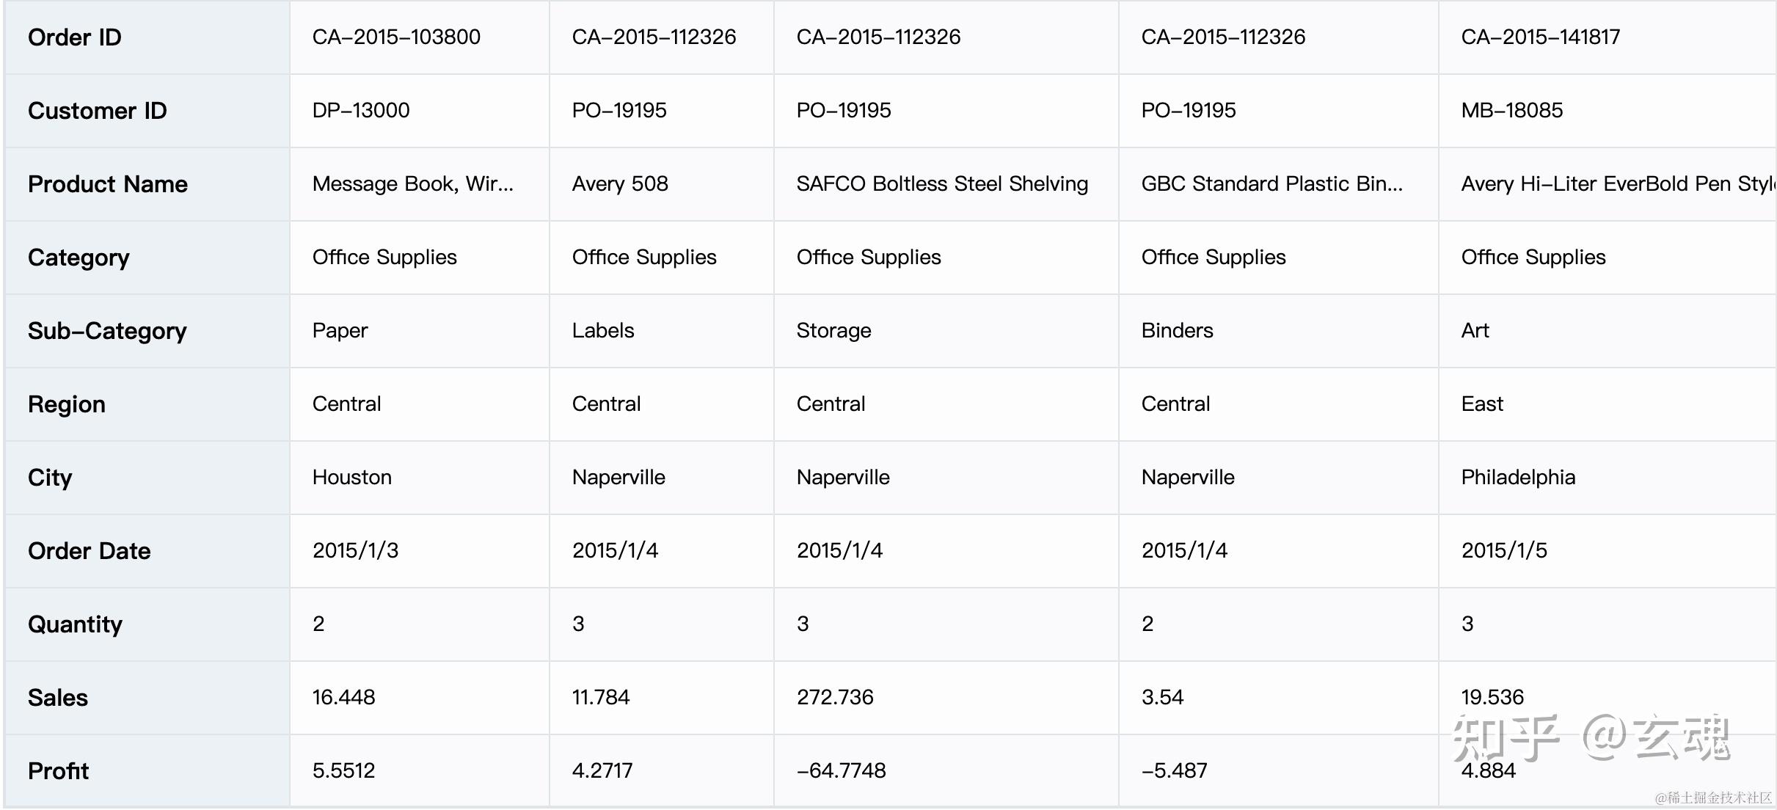
Task: Click the East region cell
Action: pos(1482,404)
